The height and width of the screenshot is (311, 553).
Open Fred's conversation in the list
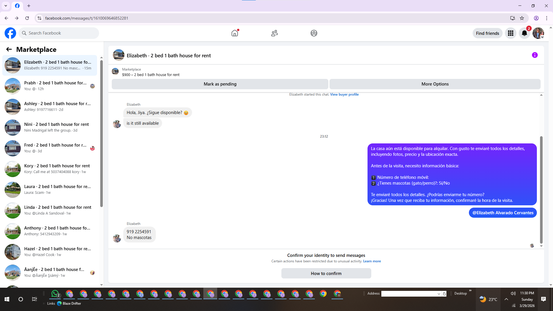pyautogui.click(x=50, y=148)
